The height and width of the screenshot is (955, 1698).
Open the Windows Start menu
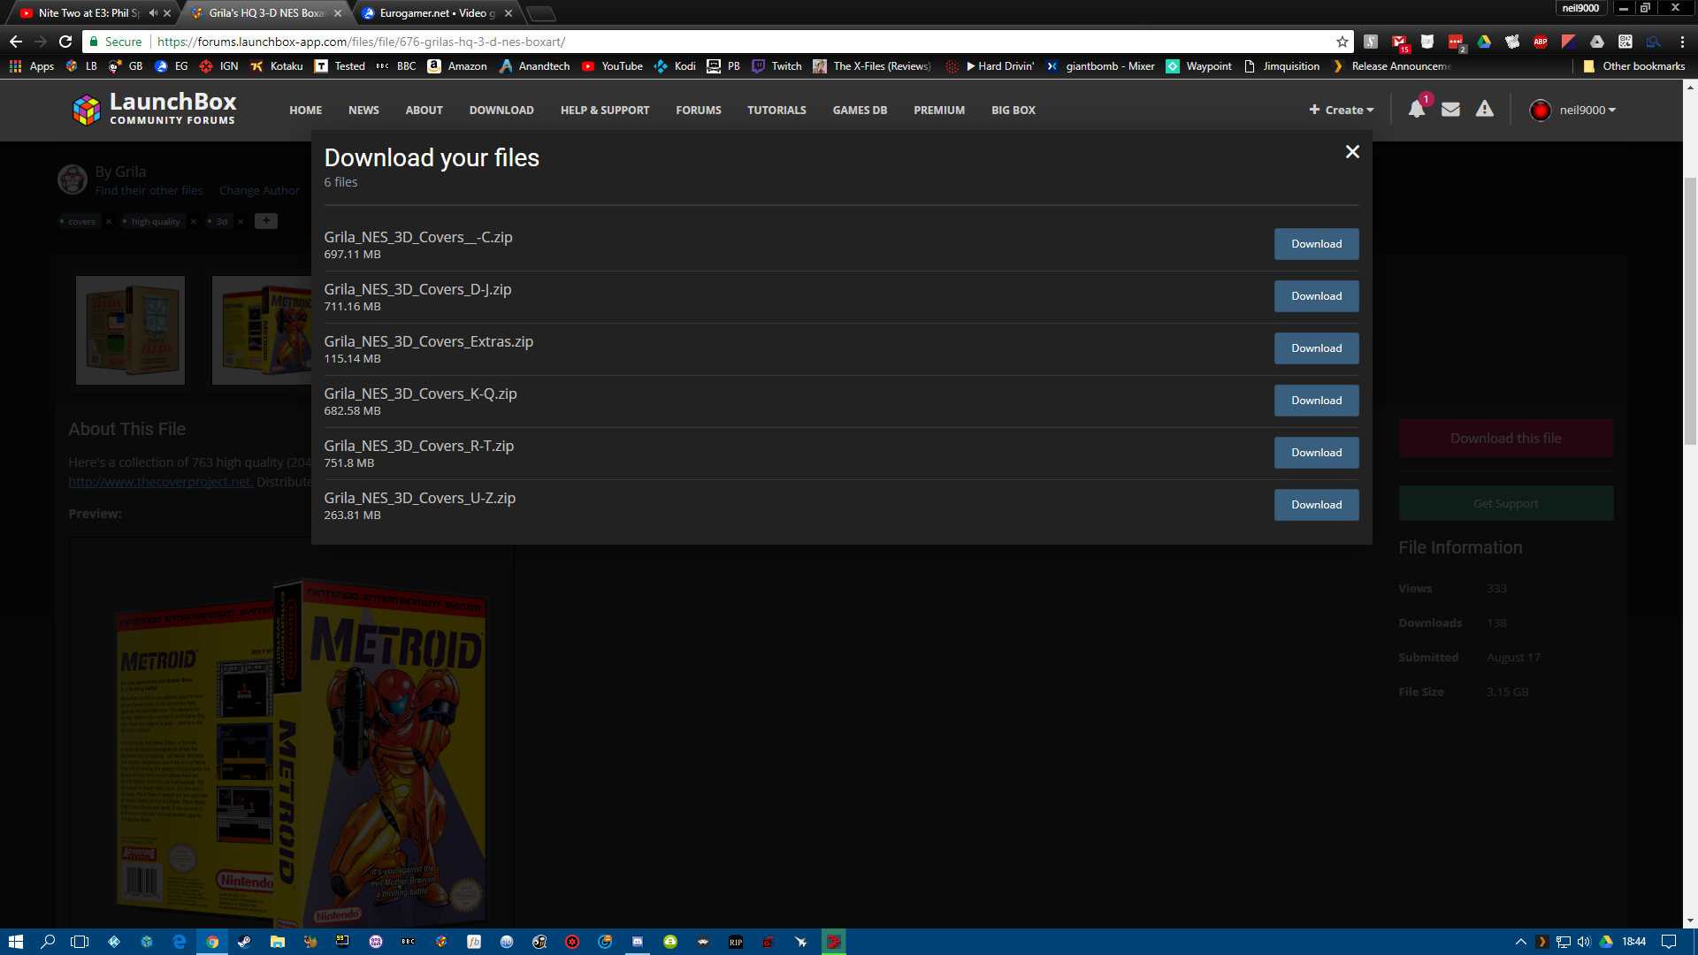coord(15,942)
